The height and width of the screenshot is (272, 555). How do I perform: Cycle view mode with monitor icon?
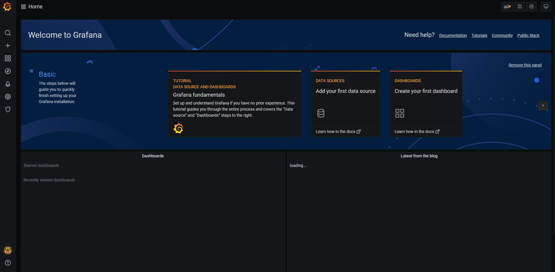546,6
